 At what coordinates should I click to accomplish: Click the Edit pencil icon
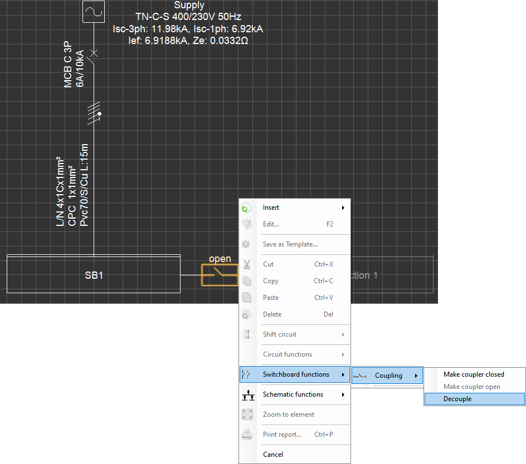tap(246, 224)
